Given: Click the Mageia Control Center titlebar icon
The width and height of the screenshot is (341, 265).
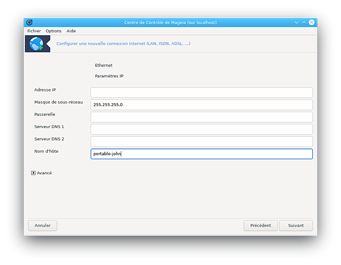Looking at the screenshot, I should (29, 23).
